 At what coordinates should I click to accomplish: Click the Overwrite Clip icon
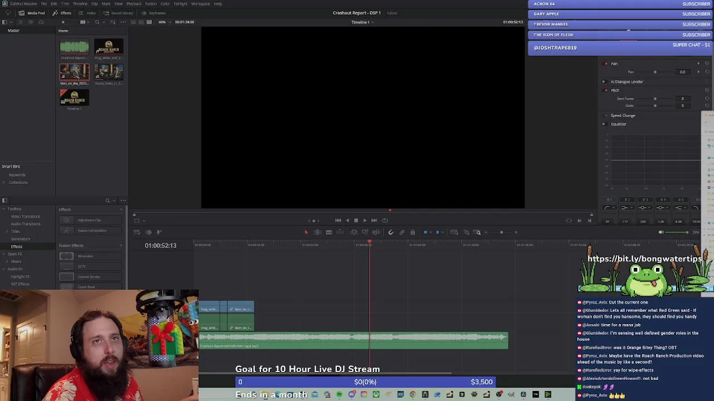click(365, 232)
